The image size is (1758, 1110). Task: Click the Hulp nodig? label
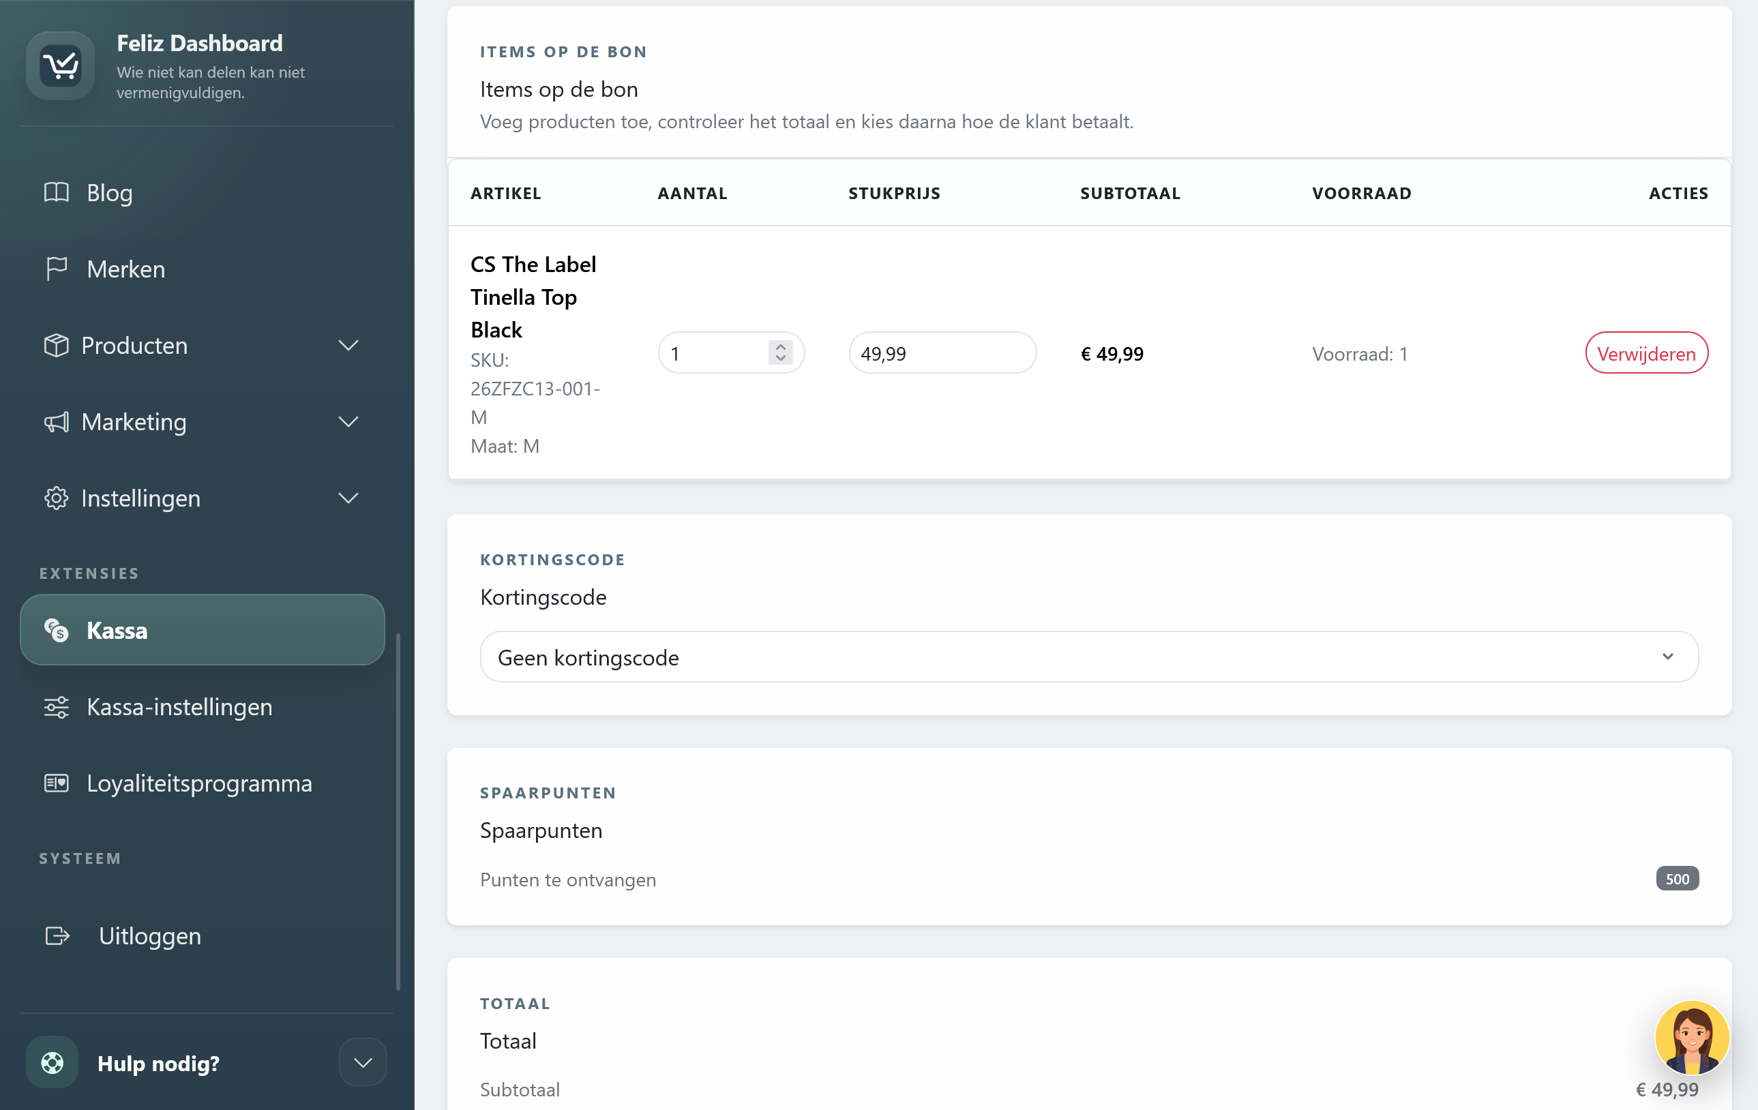tap(158, 1063)
